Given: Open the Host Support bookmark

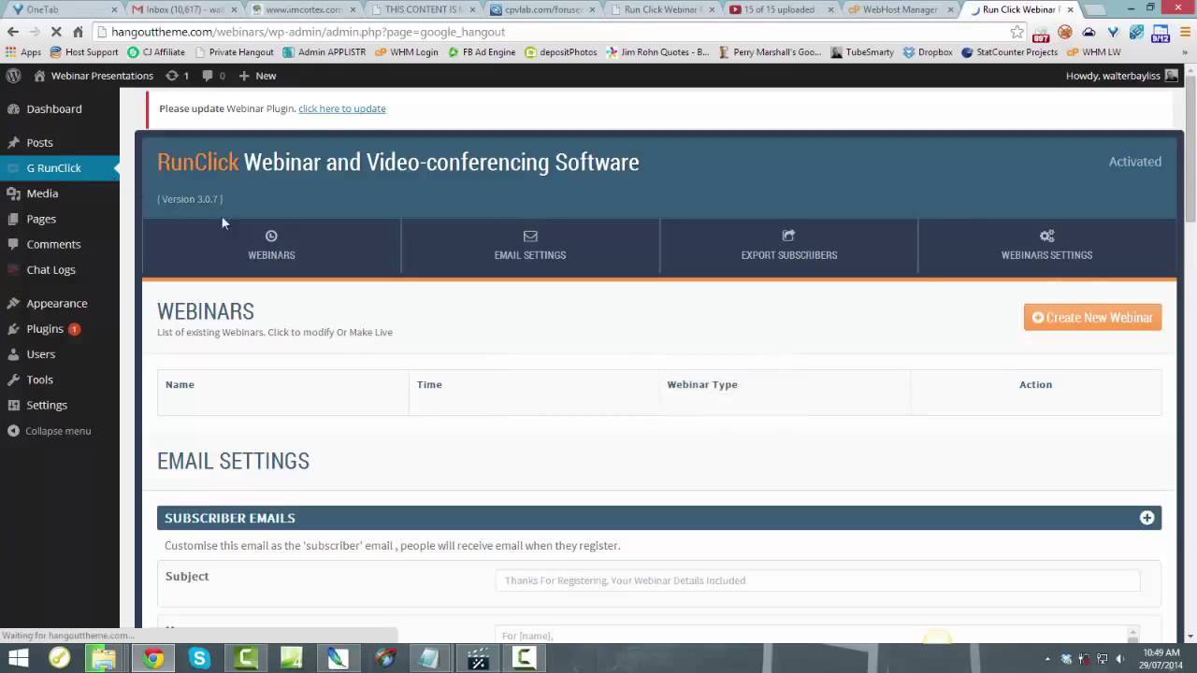Looking at the screenshot, I should point(83,52).
